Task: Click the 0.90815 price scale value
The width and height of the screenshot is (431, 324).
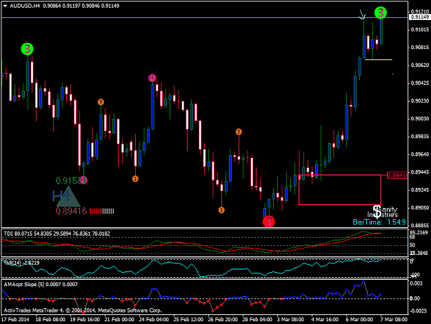Action: [420, 48]
